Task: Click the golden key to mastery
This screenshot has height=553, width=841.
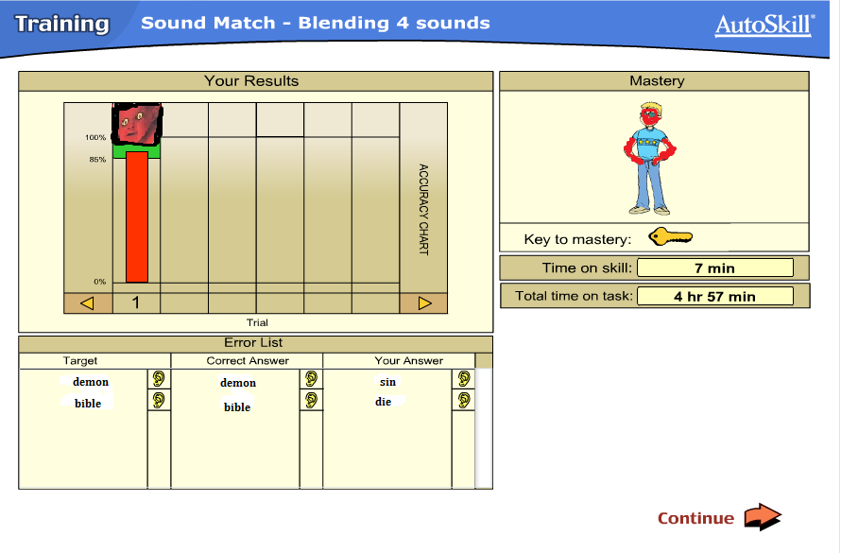Action: click(671, 236)
